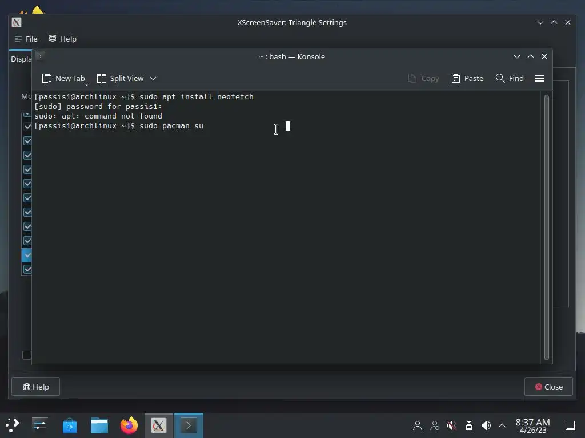The height and width of the screenshot is (438, 585).
Task: Open the removable devices tray icon
Action: click(469, 425)
